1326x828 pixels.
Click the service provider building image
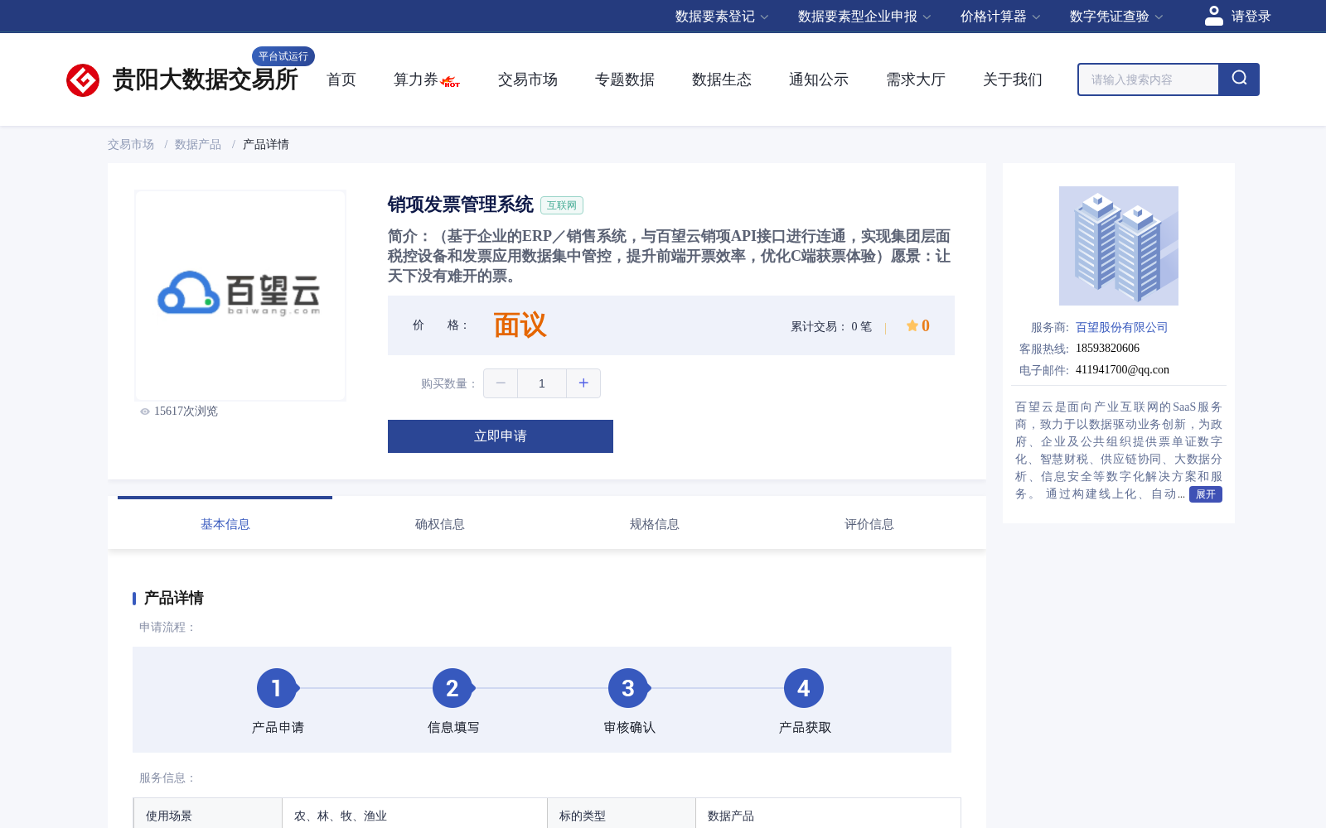tap(1119, 246)
